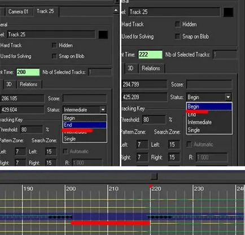Click the current time field showing 200

tap(28, 72)
